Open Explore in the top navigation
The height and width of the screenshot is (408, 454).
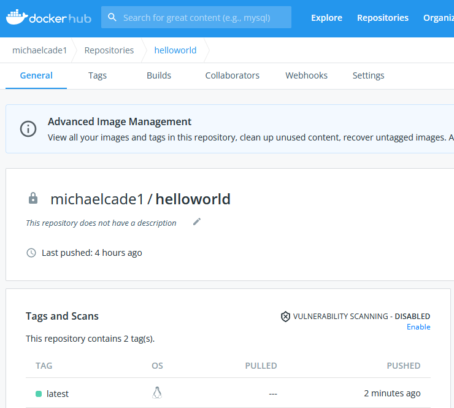point(326,18)
